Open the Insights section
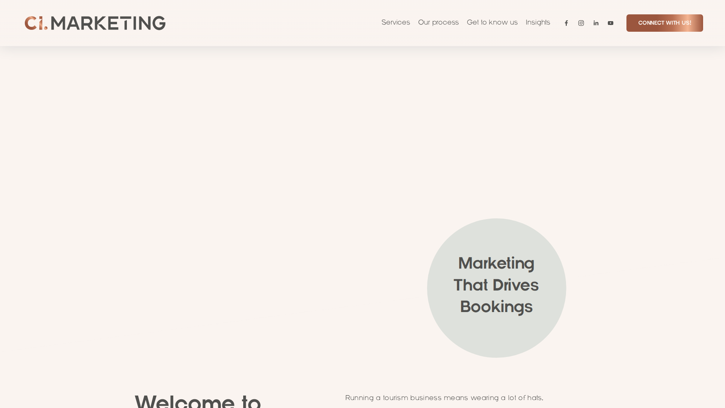This screenshot has width=725, height=408. [538, 23]
